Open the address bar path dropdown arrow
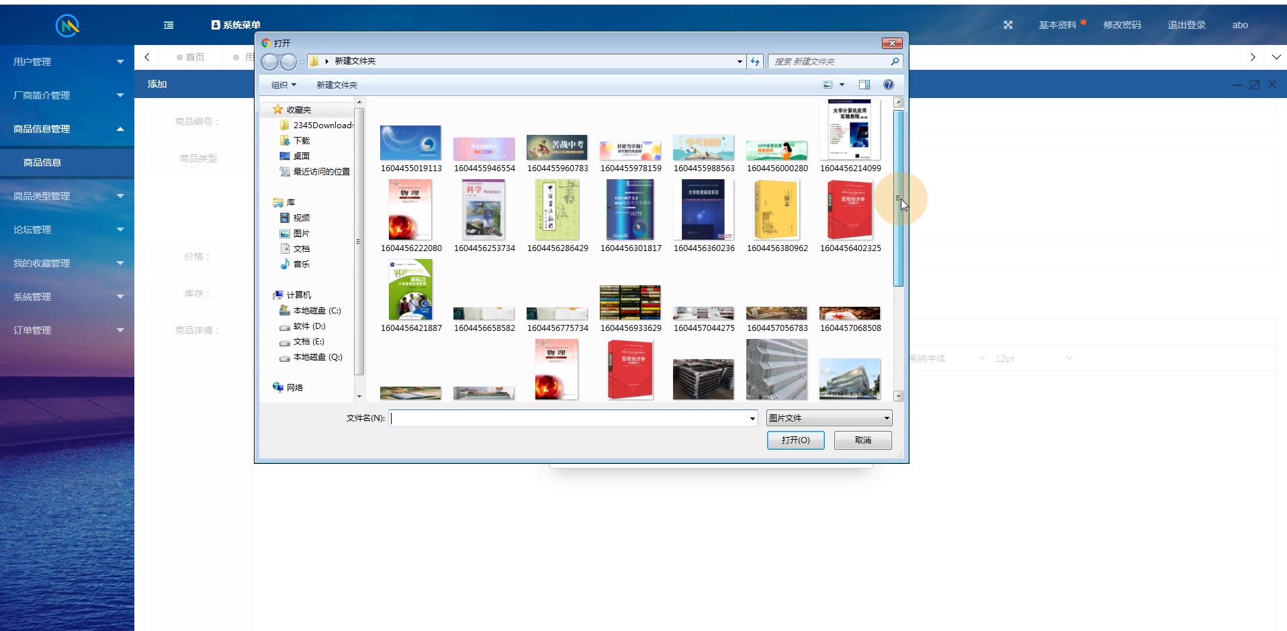1287x631 pixels. 740,61
